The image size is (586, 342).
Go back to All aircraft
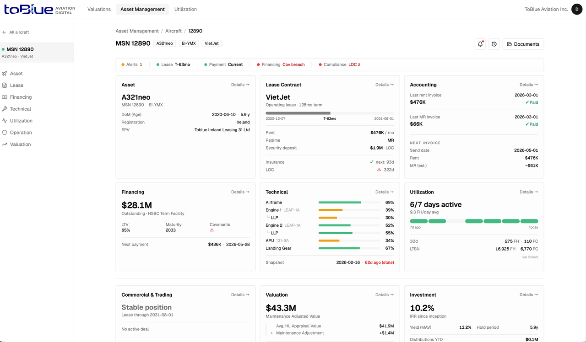(x=16, y=32)
